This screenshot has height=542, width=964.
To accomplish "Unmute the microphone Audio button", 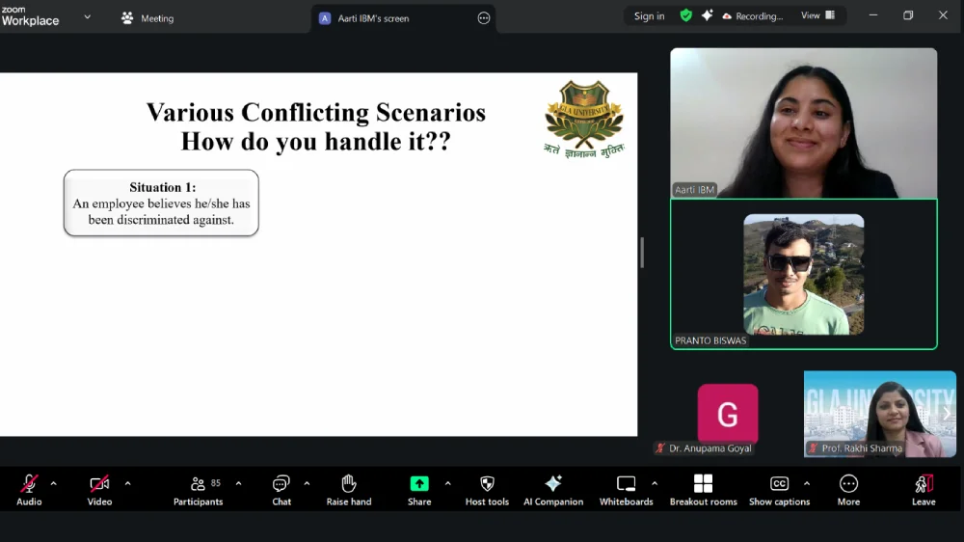I will click(x=29, y=489).
